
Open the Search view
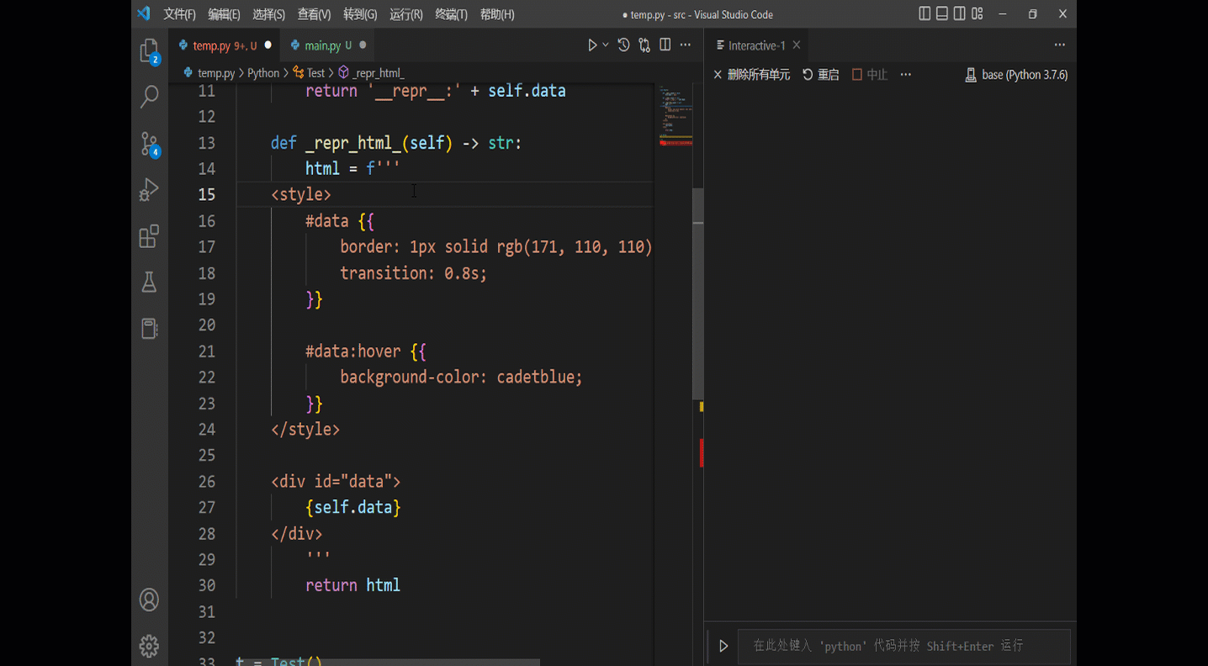149,97
